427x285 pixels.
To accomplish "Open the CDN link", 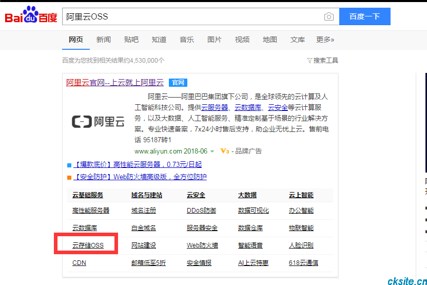I will (x=79, y=262).
